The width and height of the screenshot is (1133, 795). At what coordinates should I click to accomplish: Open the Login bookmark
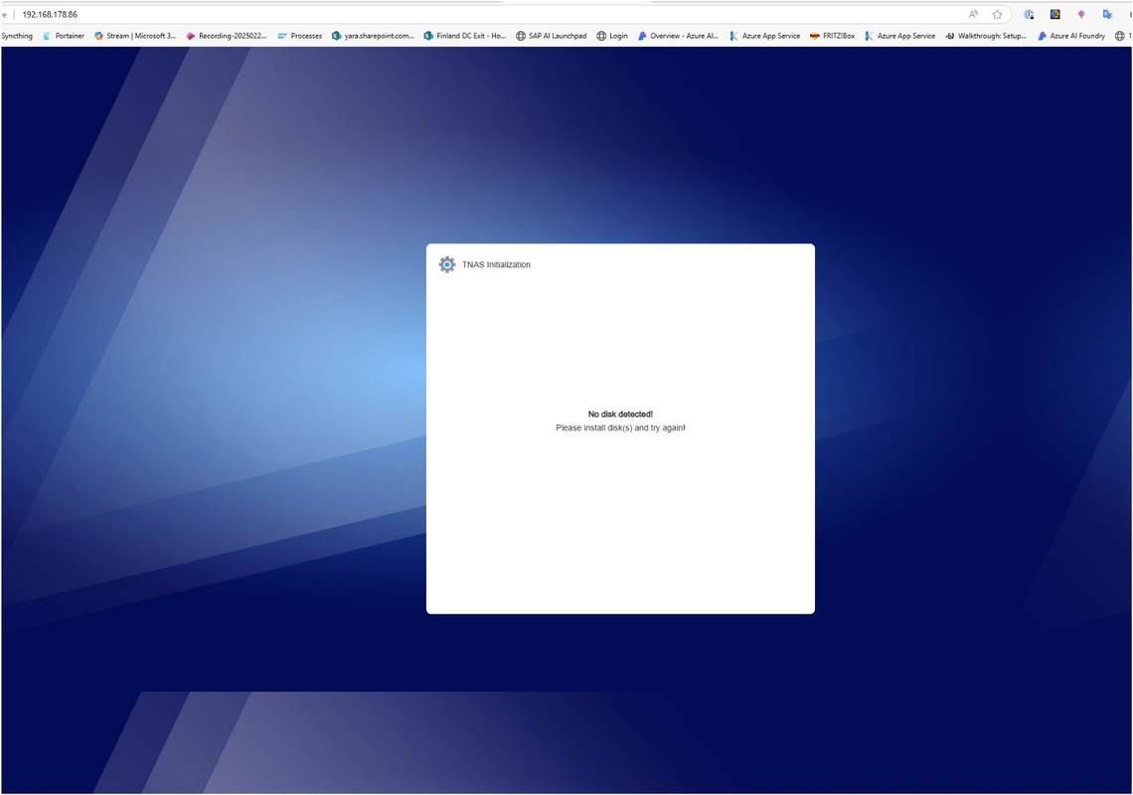tap(612, 36)
